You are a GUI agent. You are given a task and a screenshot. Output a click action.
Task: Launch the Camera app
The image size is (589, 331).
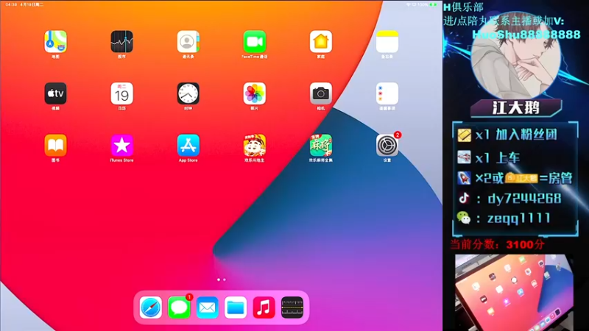321,93
